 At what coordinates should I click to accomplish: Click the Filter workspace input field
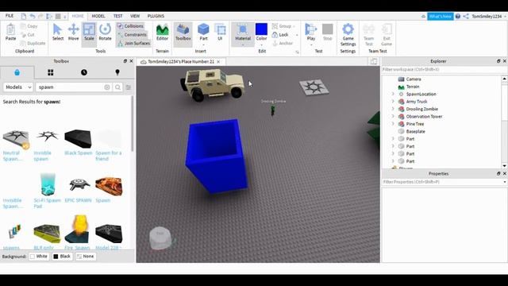coord(444,69)
